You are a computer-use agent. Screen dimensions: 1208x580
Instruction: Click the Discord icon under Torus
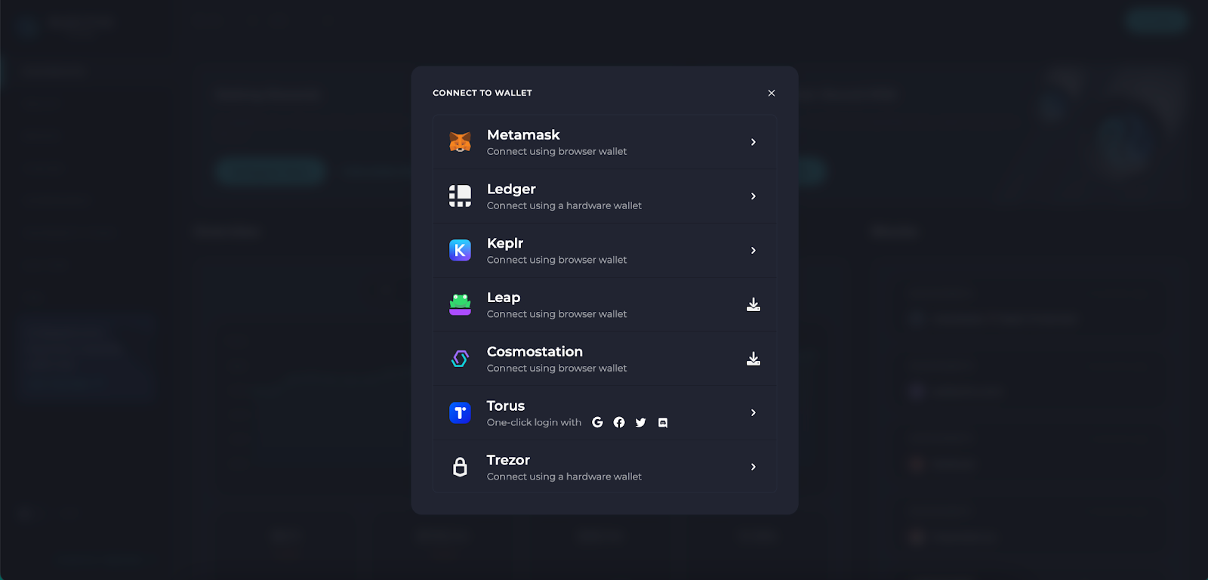point(663,423)
